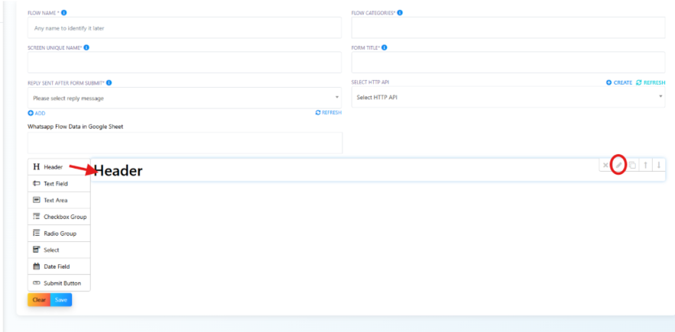The height and width of the screenshot is (332, 675).
Task: Click info icon beside Screen Unique Name
Action: click(x=86, y=48)
